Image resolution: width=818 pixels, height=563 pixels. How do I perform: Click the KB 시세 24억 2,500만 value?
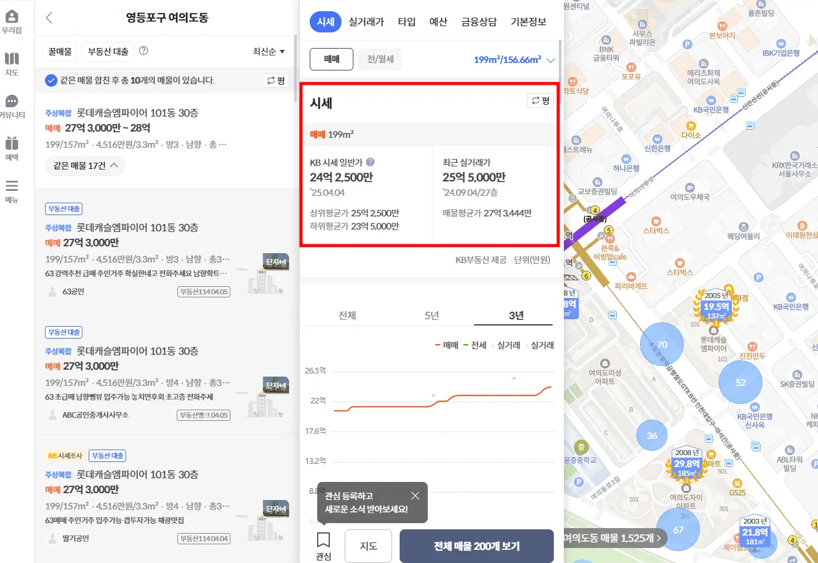pos(341,178)
